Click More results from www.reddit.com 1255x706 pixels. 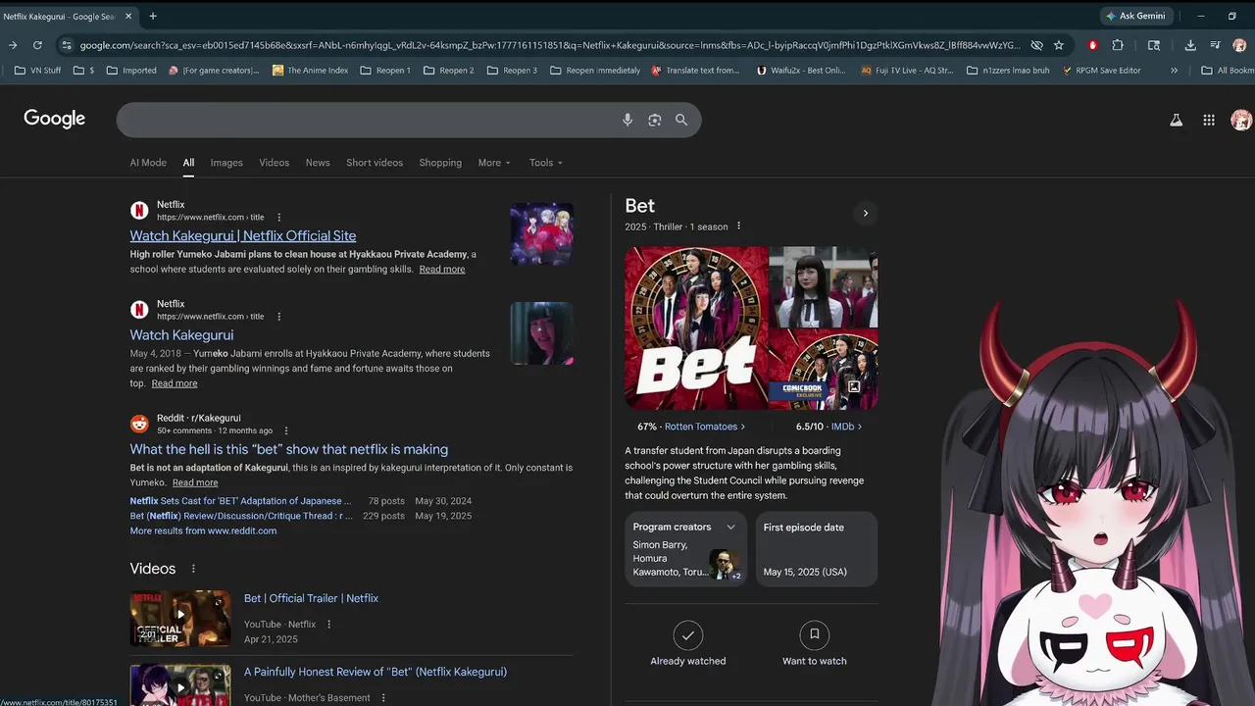point(203,530)
